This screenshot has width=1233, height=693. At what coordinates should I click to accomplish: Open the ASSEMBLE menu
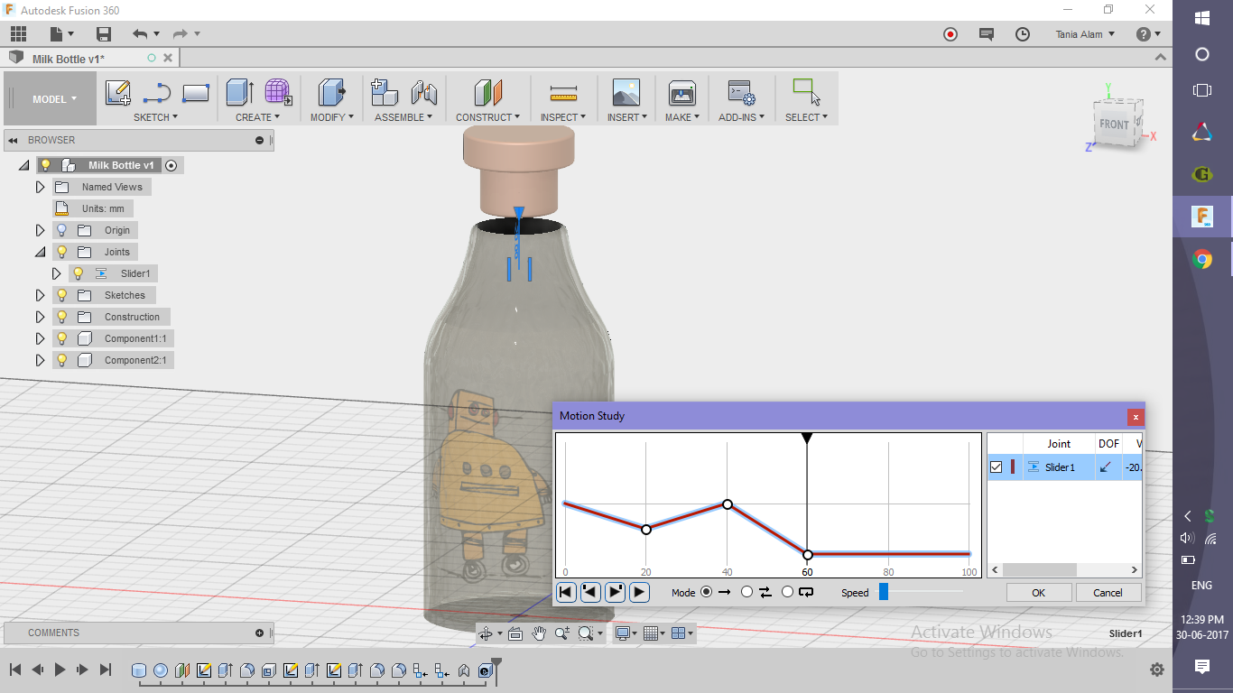point(403,117)
